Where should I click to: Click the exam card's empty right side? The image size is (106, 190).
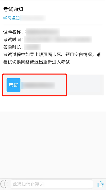coord(85,85)
